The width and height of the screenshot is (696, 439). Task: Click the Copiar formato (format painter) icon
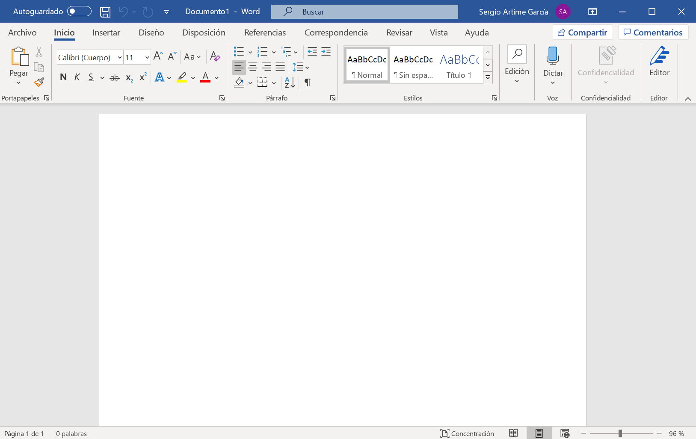click(39, 82)
